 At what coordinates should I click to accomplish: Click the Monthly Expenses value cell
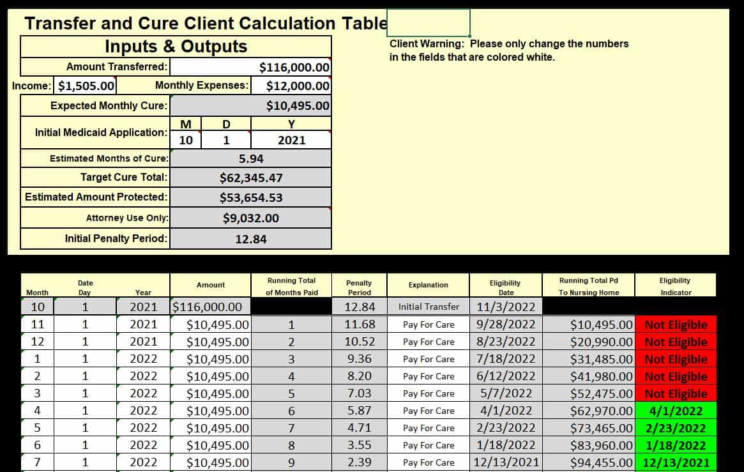[291, 86]
